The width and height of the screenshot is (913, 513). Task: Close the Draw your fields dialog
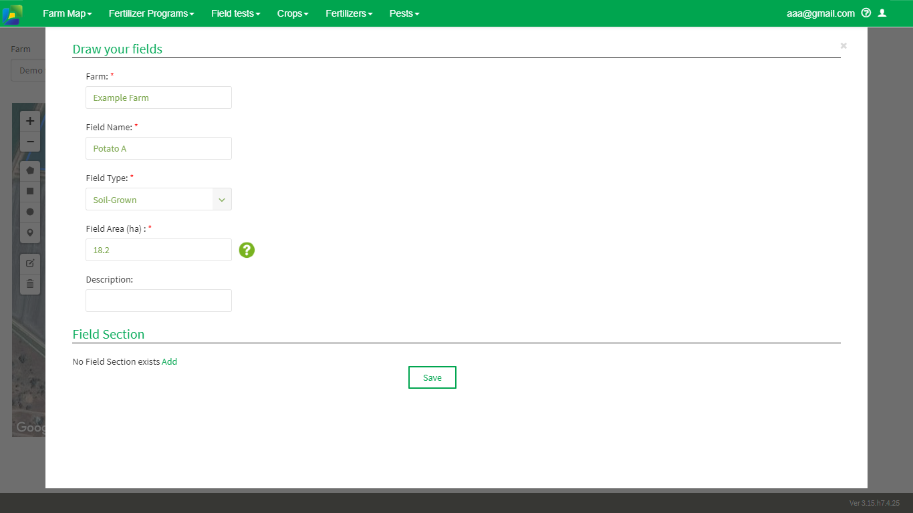tap(843, 45)
